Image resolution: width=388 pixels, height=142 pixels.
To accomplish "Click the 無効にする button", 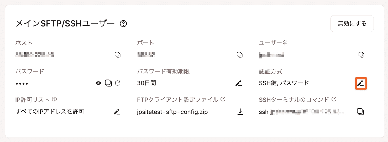I will pyautogui.click(x=352, y=24).
